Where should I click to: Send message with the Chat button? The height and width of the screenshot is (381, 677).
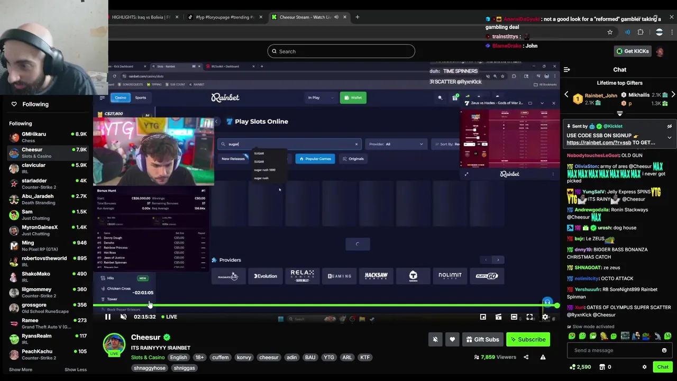pos(663,367)
